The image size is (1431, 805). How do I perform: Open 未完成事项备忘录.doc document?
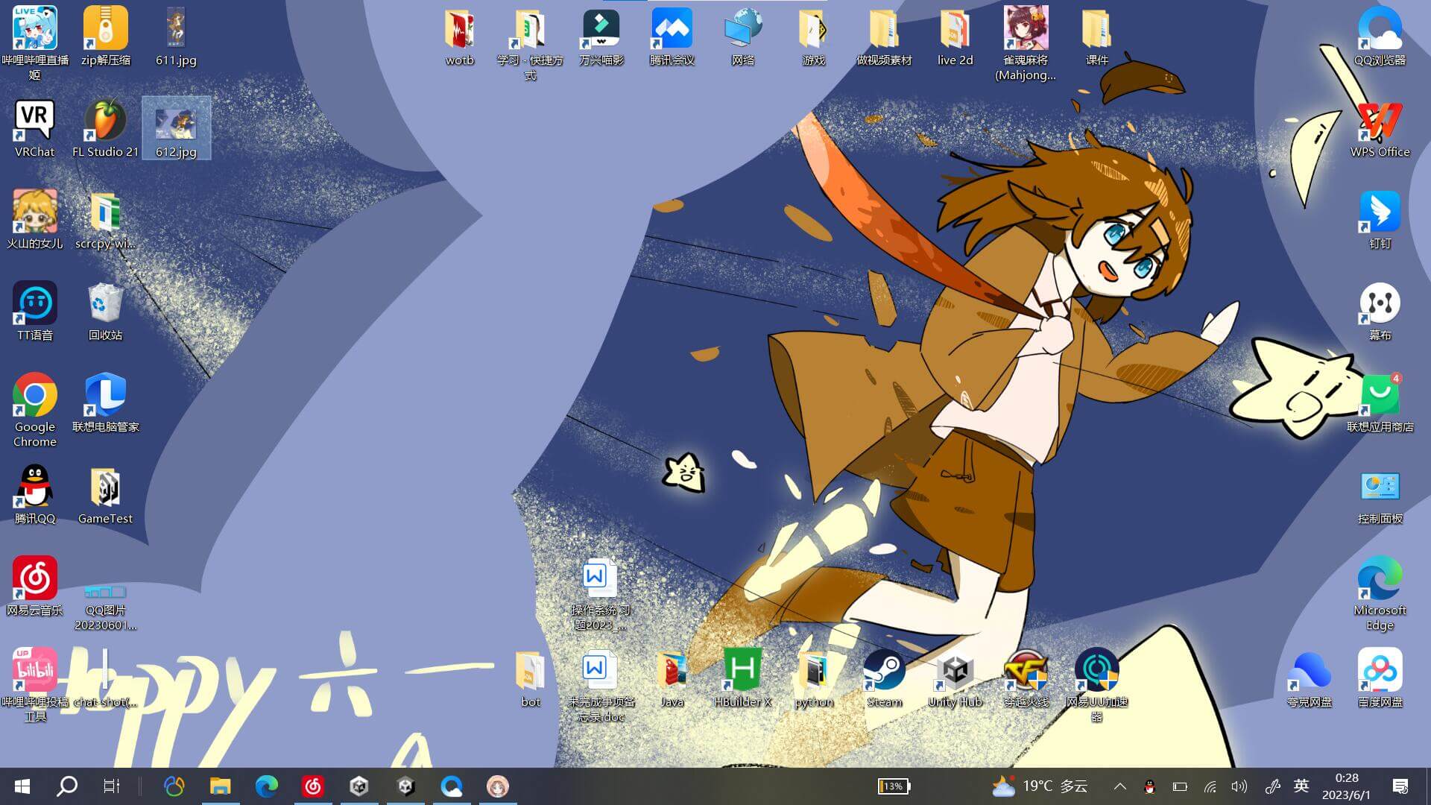601,685
